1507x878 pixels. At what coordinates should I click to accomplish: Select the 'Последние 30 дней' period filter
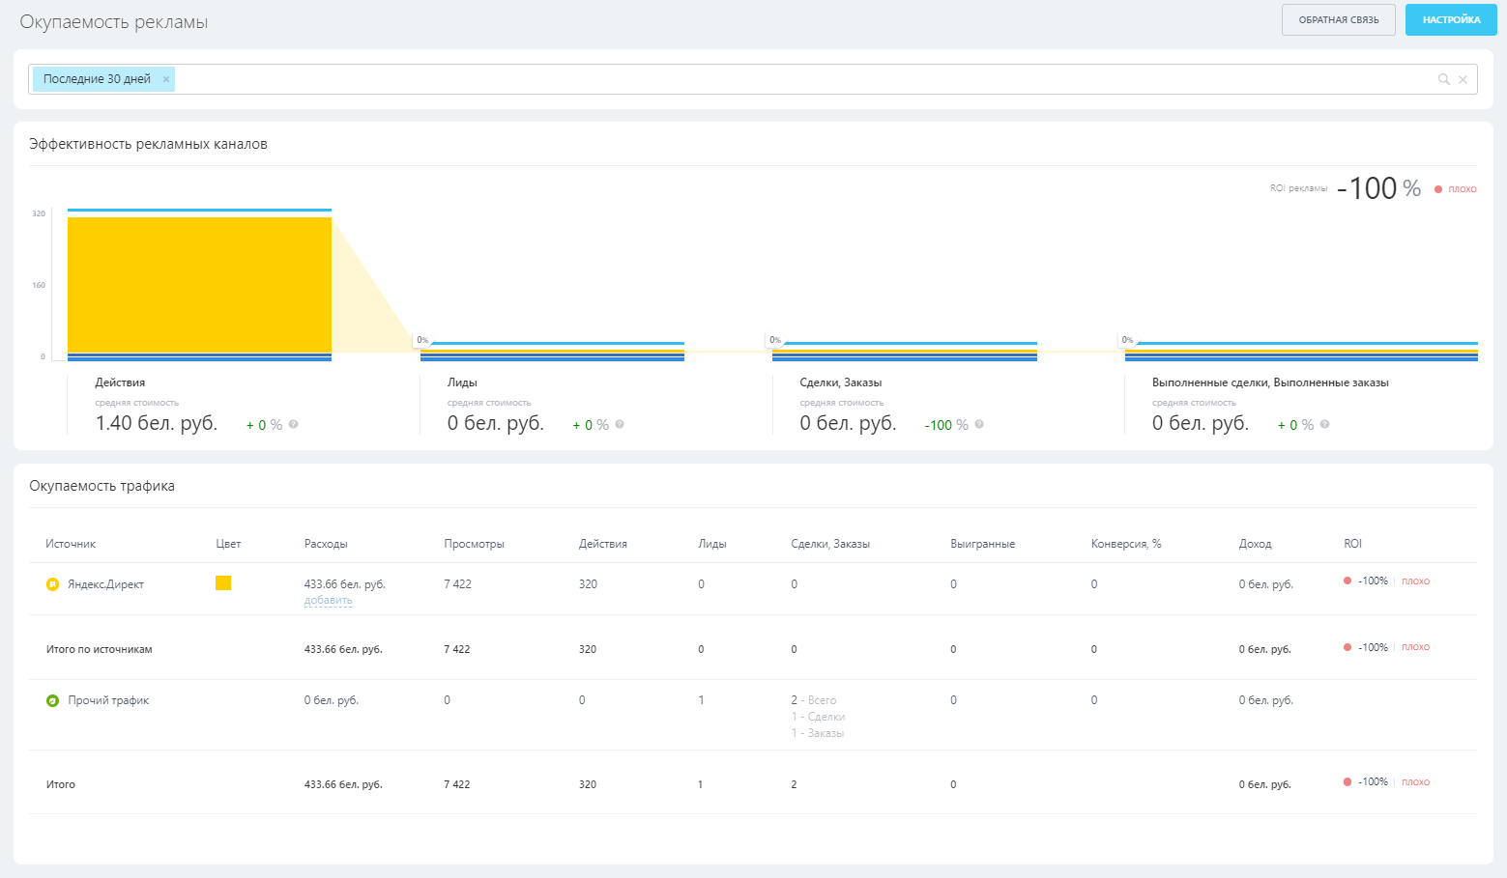(x=96, y=79)
